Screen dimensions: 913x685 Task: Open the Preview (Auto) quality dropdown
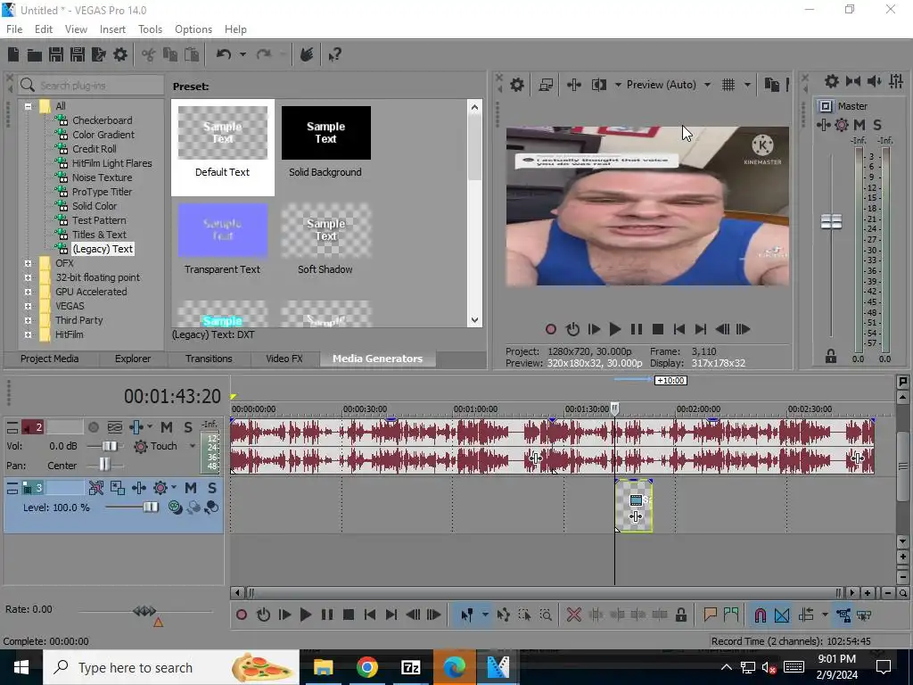pos(707,85)
